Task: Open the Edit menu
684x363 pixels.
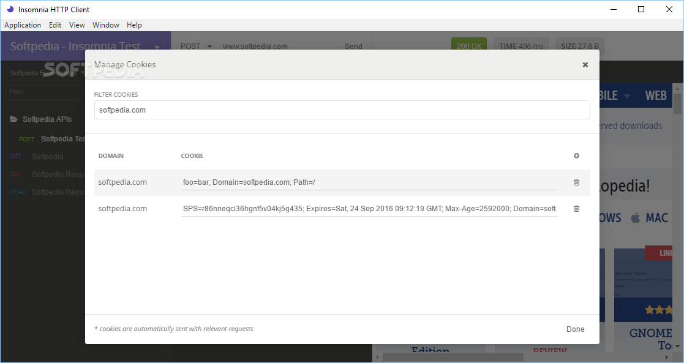Action: [55, 25]
